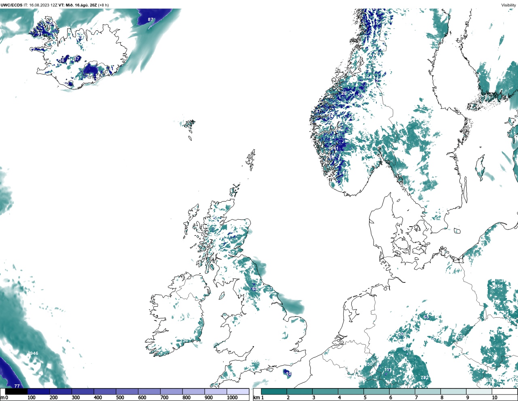Click the "100" tick label on the metre legend
This screenshot has width=518, height=401.
pos(31,398)
